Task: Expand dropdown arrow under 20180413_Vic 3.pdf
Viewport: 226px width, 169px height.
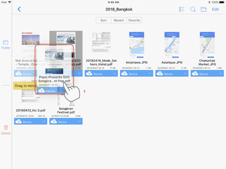Action: (44, 122)
